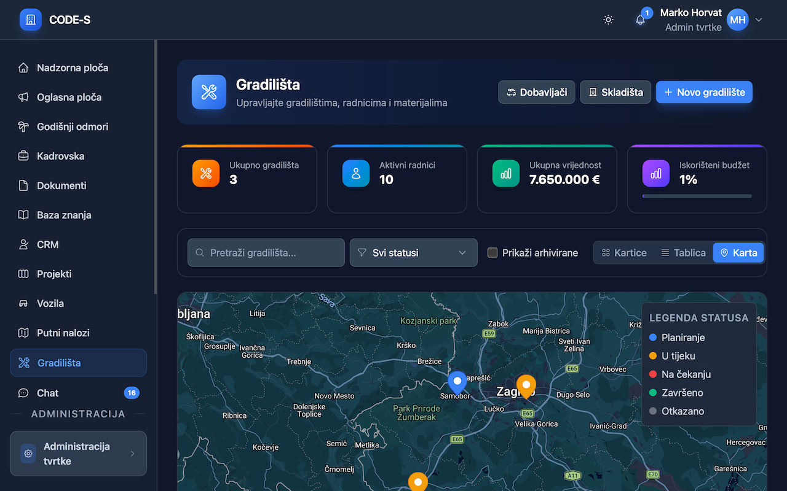Click the orange Ukupno gradilišta tools icon
Viewport: 787px width, 491px height.
pos(206,173)
